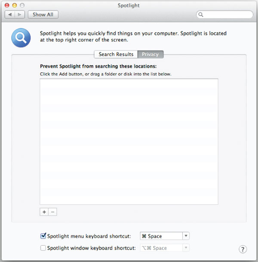Viewport: 258px width, 262px height.
Task: Click the magnifier icon in search field
Action: tap(201, 15)
